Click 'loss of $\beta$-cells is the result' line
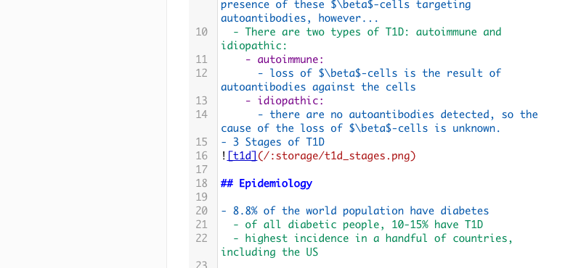This screenshot has width=581, height=268. [x=379, y=73]
